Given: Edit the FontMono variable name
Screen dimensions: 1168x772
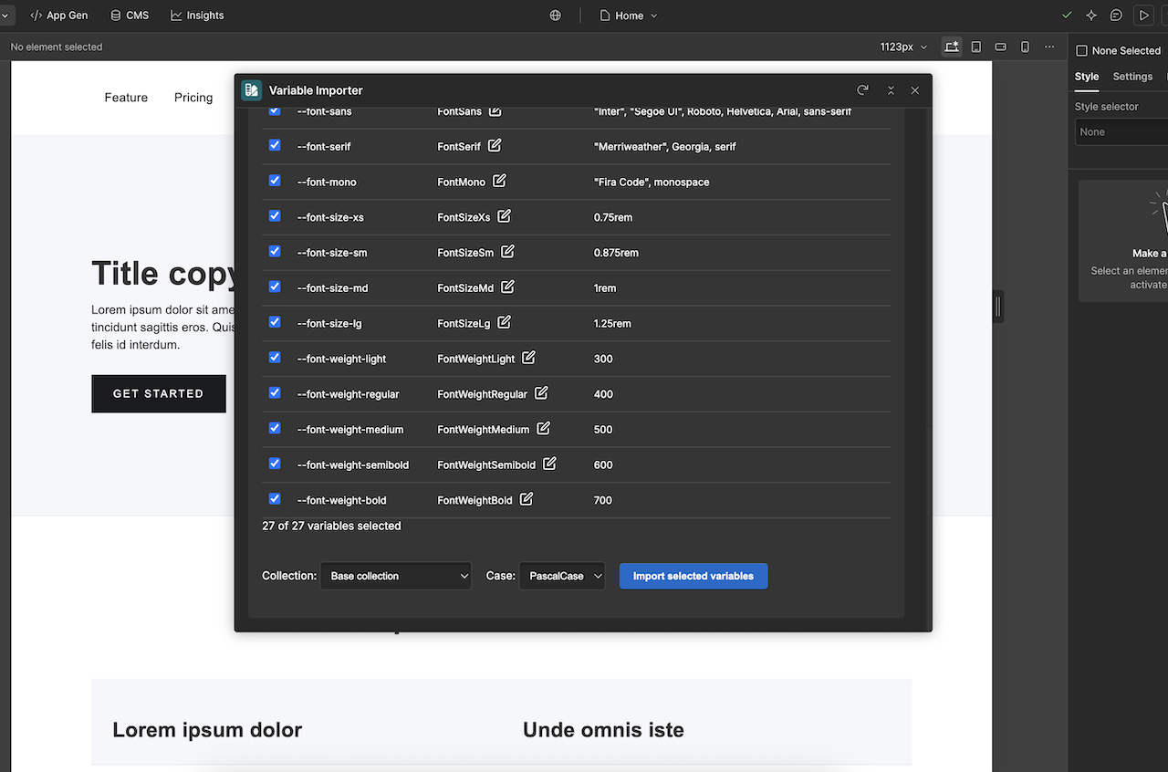Looking at the screenshot, I should tap(499, 181).
